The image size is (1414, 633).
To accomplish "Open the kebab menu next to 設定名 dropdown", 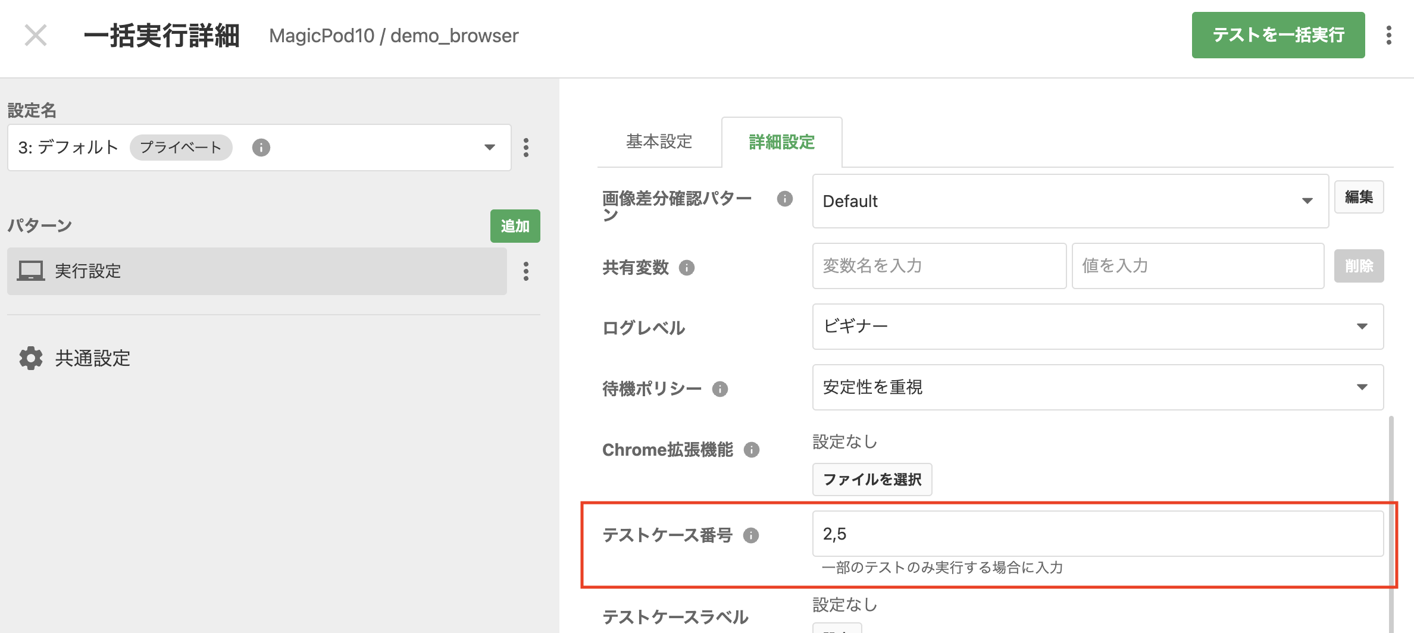I will click(525, 148).
